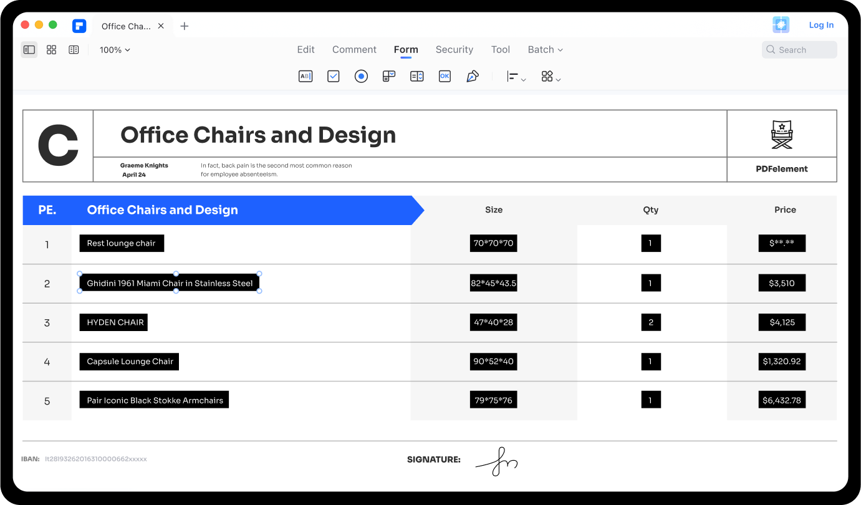Image resolution: width=861 pixels, height=505 pixels.
Task: Select the text field form tool
Action: tap(305, 76)
